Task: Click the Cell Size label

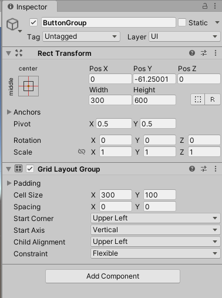Action: click(x=28, y=195)
